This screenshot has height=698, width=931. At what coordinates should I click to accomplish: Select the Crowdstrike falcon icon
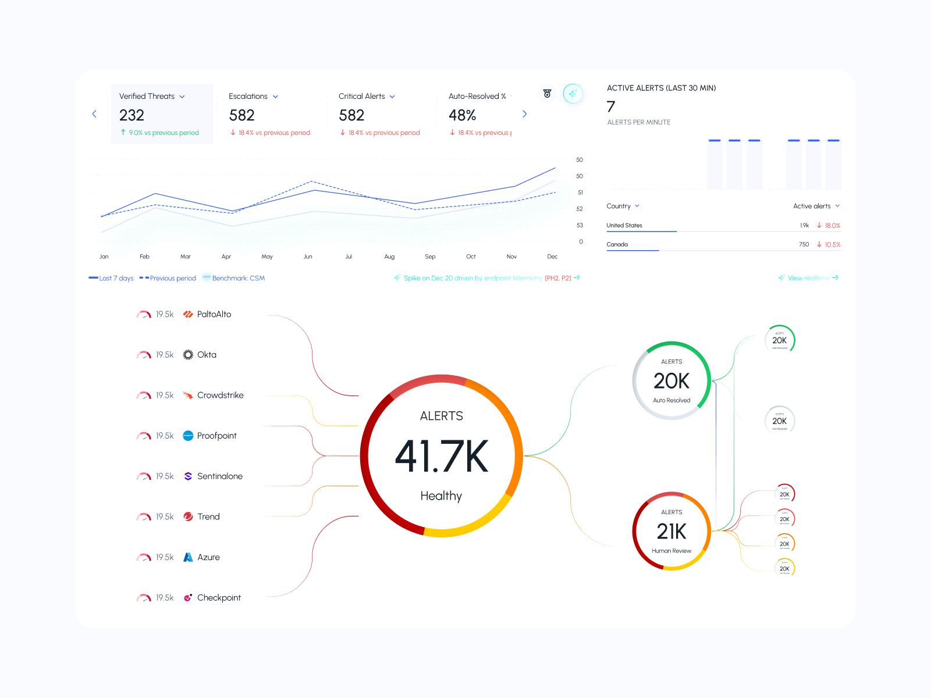tap(188, 396)
